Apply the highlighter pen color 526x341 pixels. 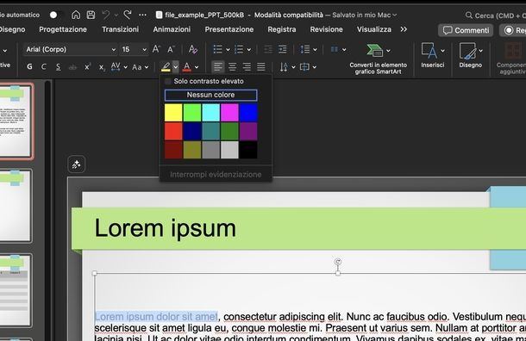click(166, 66)
